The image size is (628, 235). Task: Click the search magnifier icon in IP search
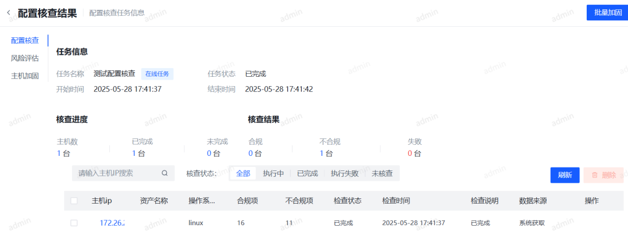[x=165, y=173]
